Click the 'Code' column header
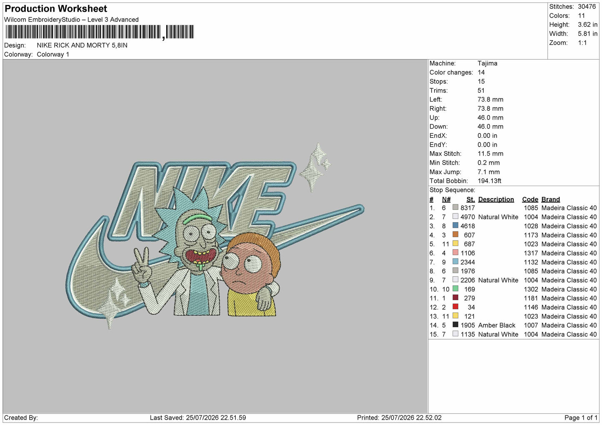This screenshot has height=425, width=602. pyautogui.click(x=530, y=199)
